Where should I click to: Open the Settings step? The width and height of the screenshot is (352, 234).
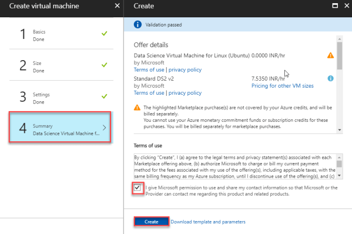(60, 97)
